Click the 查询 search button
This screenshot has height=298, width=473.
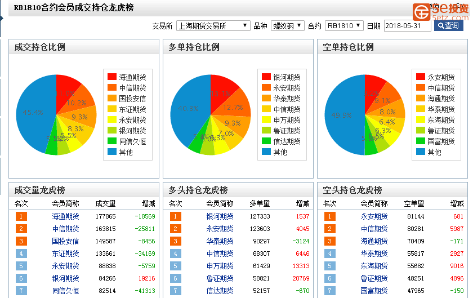(x=449, y=25)
